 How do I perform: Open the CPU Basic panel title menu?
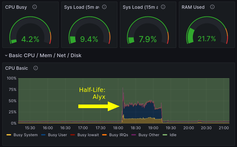[x=17, y=68]
